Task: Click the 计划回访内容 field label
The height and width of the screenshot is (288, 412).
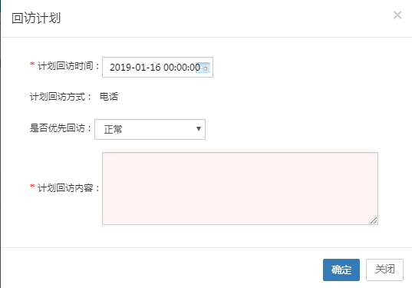Action: coord(68,188)
